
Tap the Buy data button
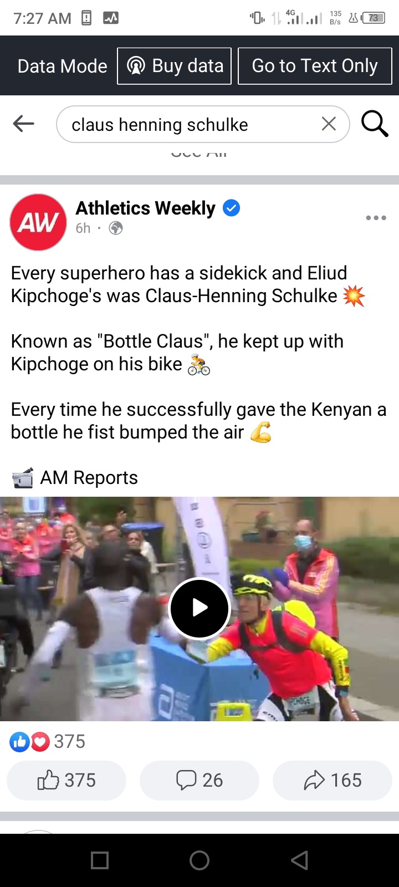pos(174,66)
